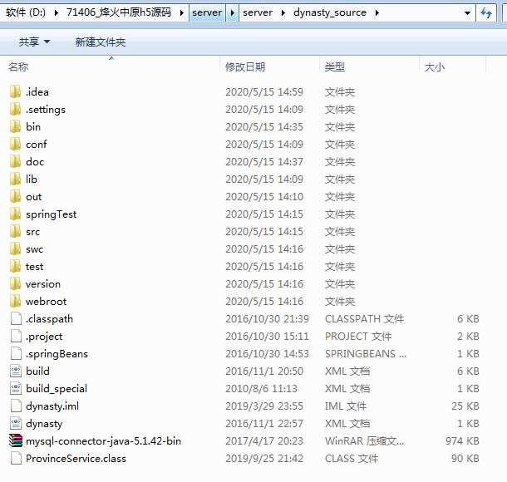Screen dimensions: 507x482
Task: Expand arrow after 71406_烽火中原h5源码 breadcrumb
Action: [181, 13]
